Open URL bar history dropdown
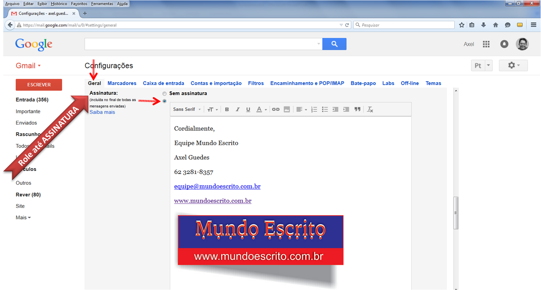Image resolution: width=541 pixels, height=290 pixels. pyautogui.click(x=341, y=25)
